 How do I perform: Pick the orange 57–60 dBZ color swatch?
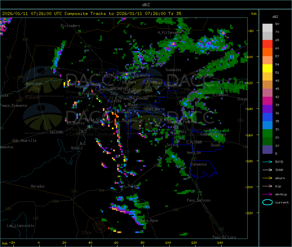(x=267, y=52)
